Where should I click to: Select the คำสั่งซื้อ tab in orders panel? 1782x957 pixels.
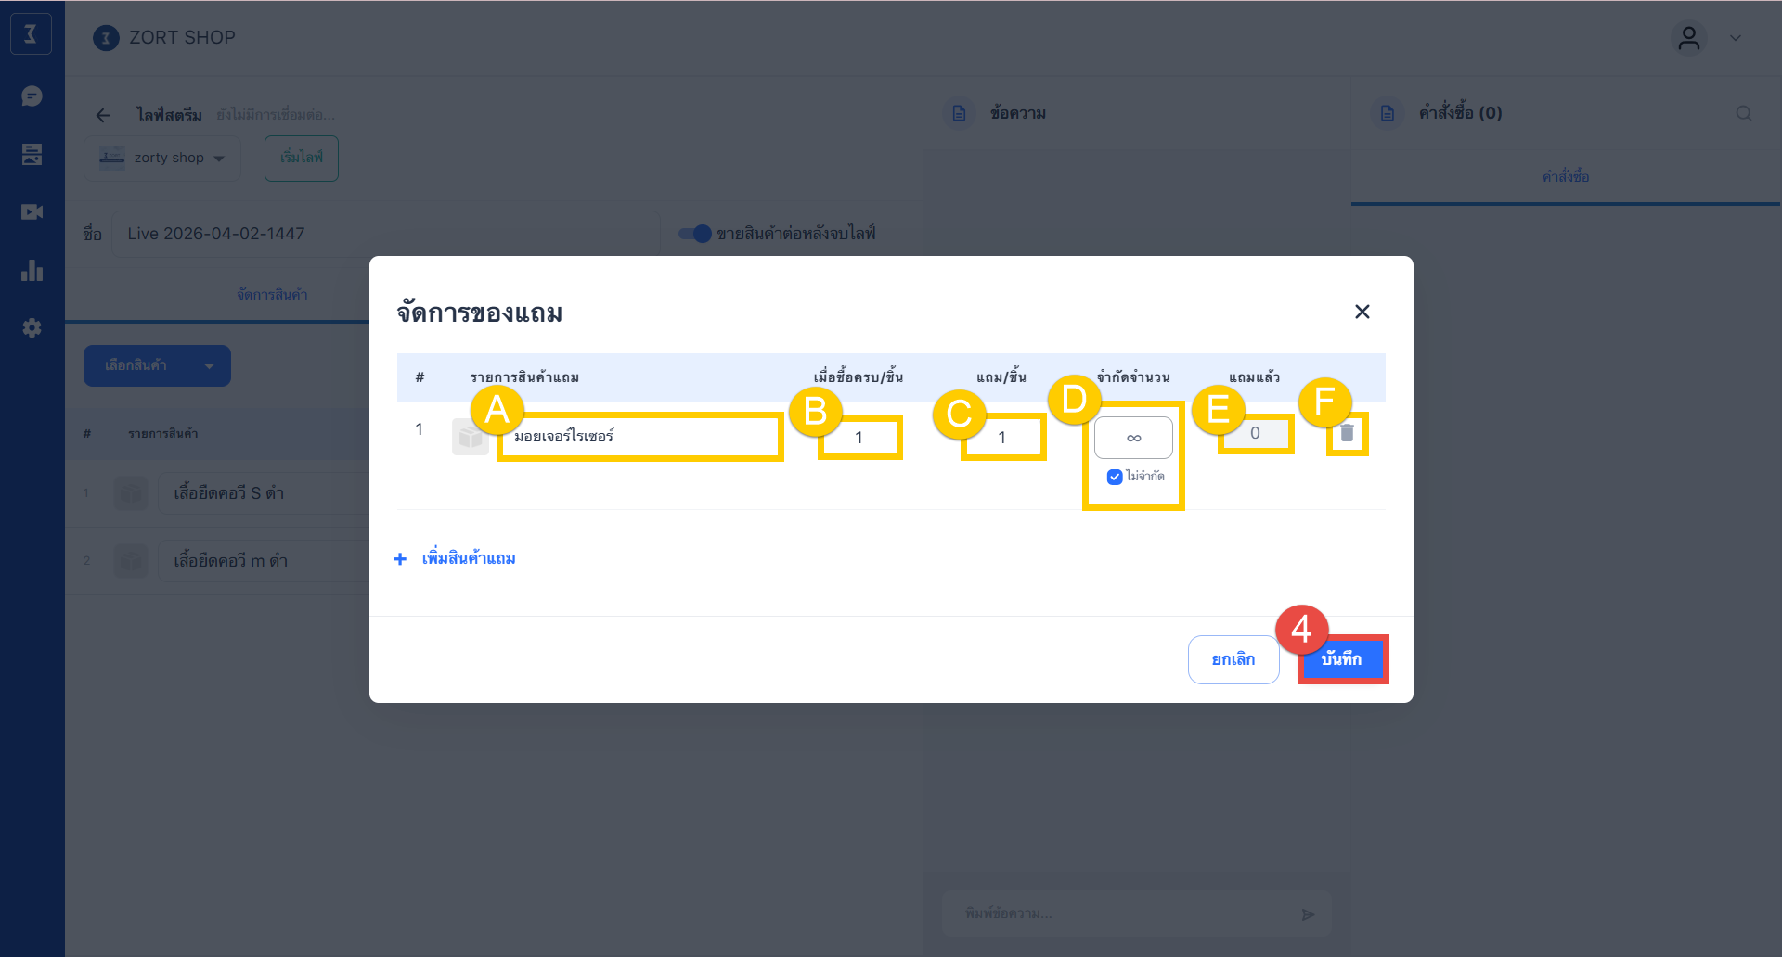pos(1565,176)
